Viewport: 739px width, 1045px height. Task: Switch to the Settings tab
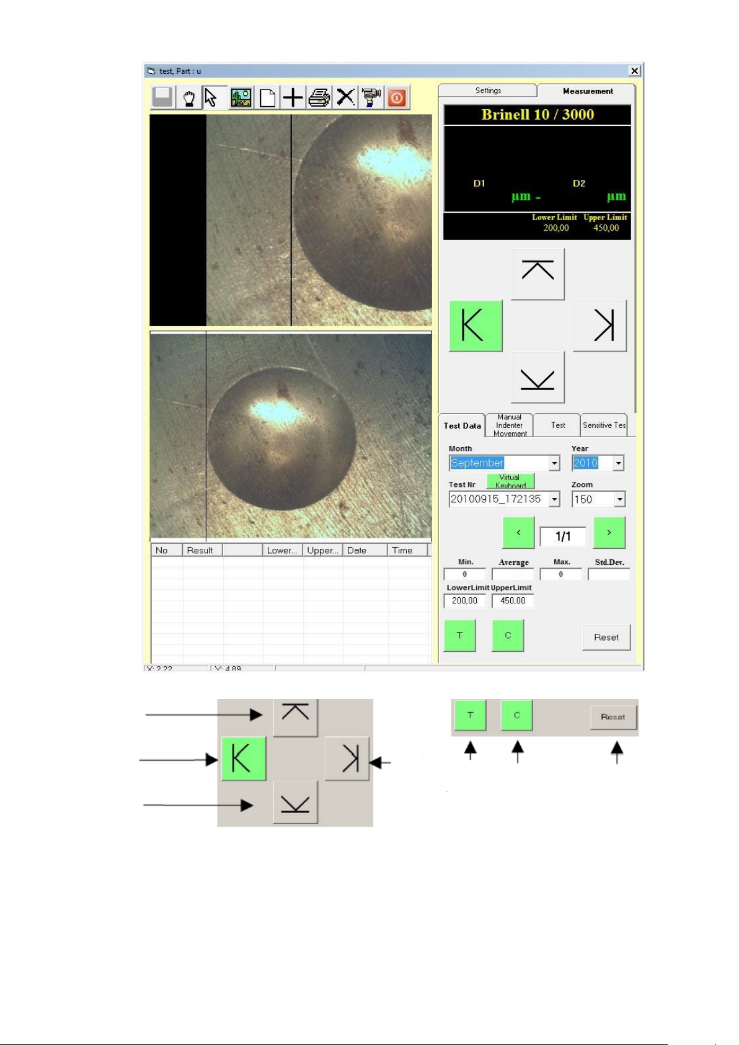488,91
